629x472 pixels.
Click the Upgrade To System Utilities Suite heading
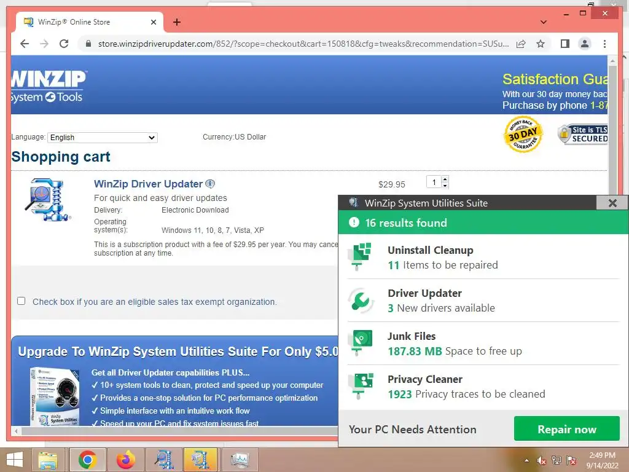(x=178, y=352)
